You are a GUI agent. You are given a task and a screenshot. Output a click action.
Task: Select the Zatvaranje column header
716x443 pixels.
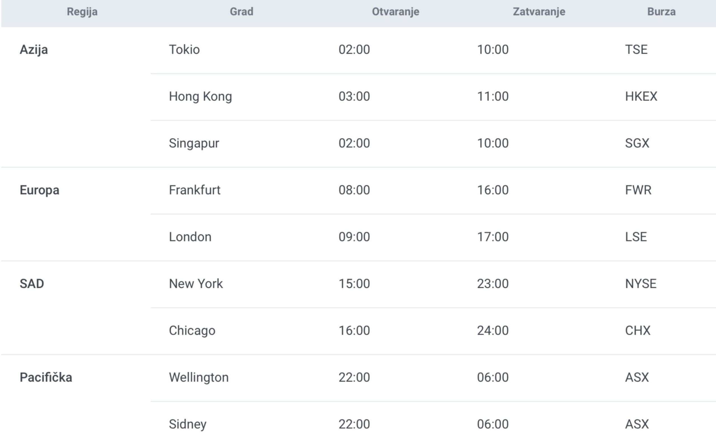pyautogui.click(x=539, y=12)
